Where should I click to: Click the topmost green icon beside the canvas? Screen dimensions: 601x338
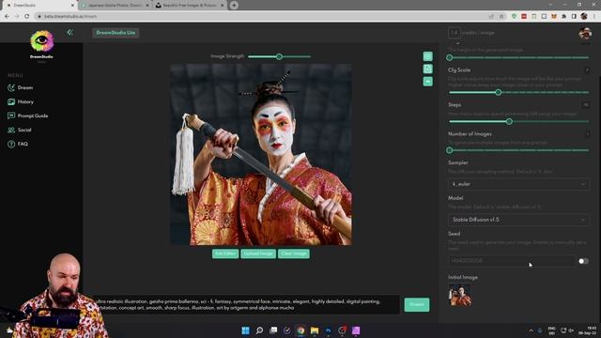tap(428, 56)
